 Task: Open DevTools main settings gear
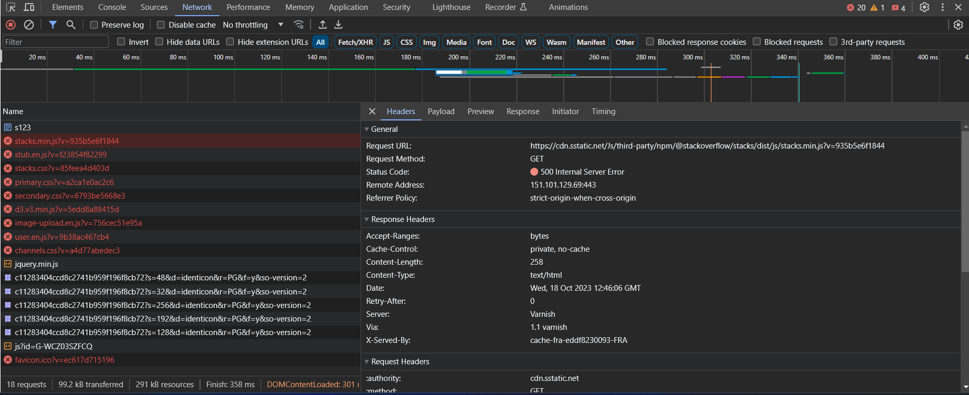coord(924,7)
